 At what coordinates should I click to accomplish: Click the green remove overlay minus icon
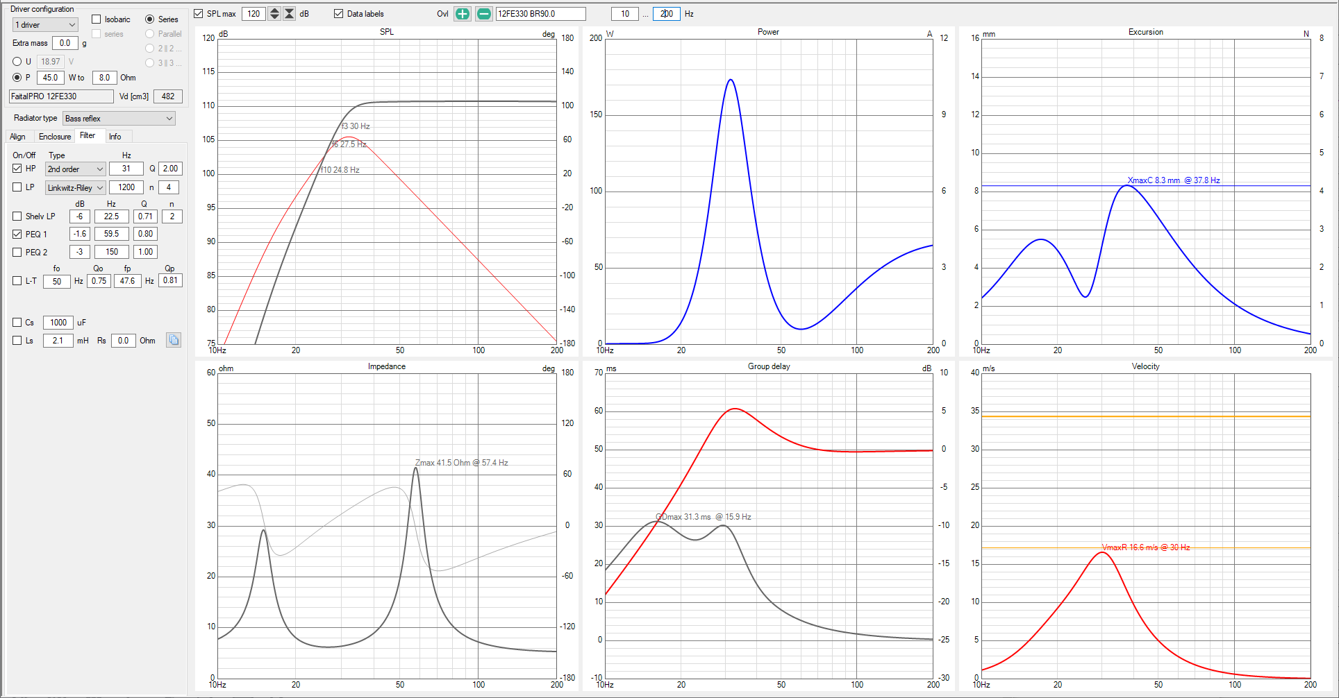click(484, 14)
